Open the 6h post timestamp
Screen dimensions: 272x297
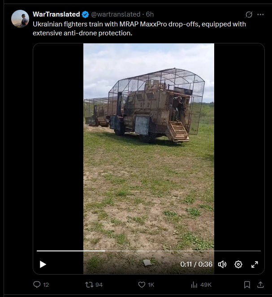coord(150,14)
